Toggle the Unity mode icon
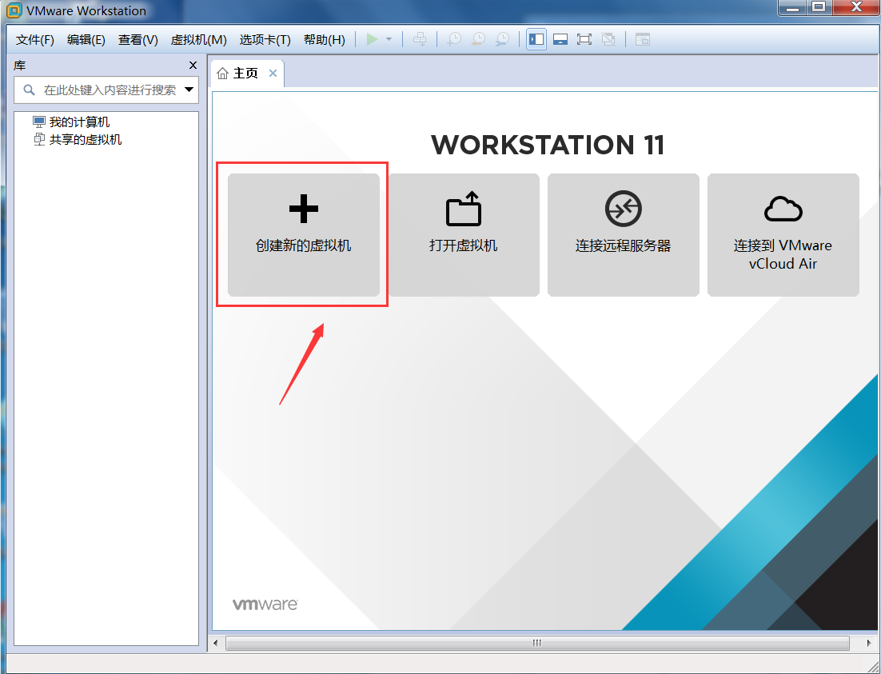The image size is (881, 674). point(608,39)
